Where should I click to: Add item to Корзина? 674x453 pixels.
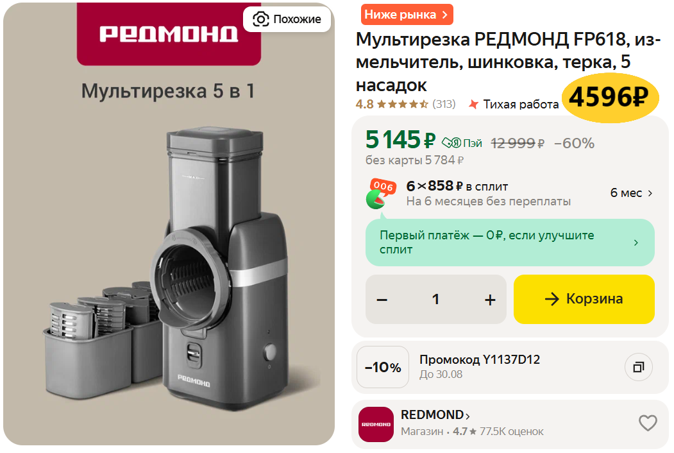(x=584, y=299)
